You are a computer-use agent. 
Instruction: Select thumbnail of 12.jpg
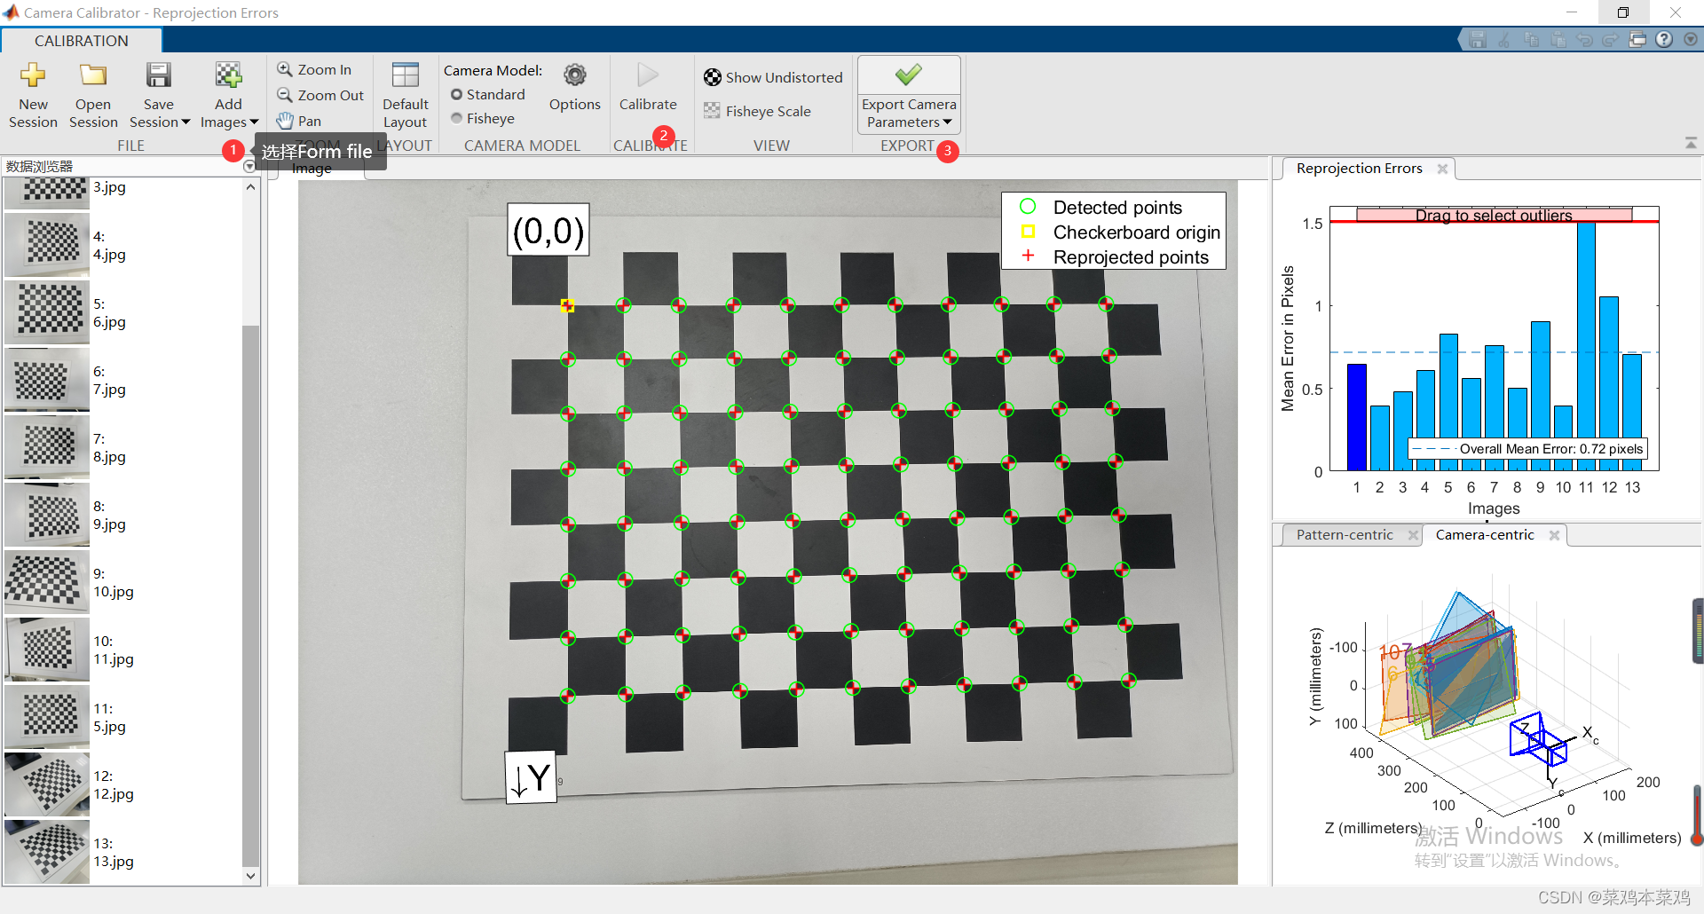pos(47,784)
